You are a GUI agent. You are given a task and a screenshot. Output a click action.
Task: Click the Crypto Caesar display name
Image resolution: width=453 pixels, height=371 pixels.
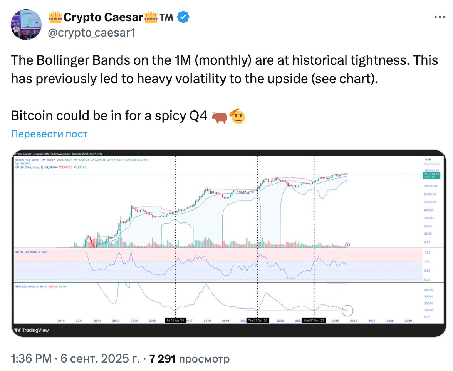tap(103, 17)
